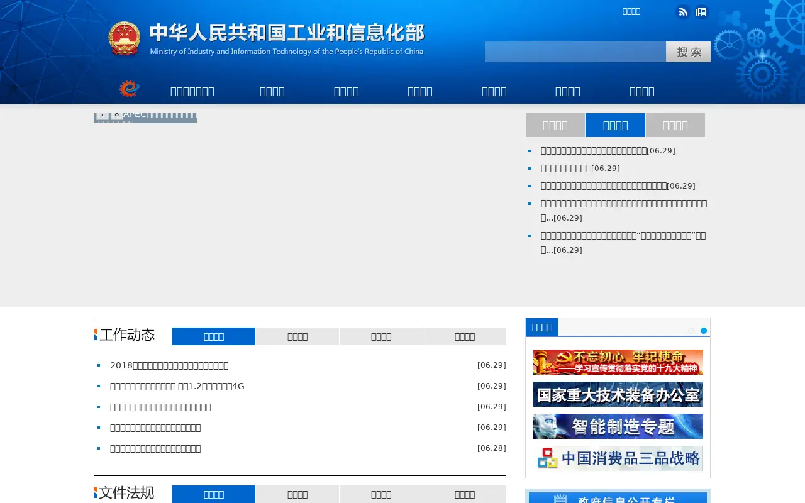Screen dimensions: 805x503
Task: Click the [06.28] date in the 工作动态 list
Action: click(x=492, y=448)
